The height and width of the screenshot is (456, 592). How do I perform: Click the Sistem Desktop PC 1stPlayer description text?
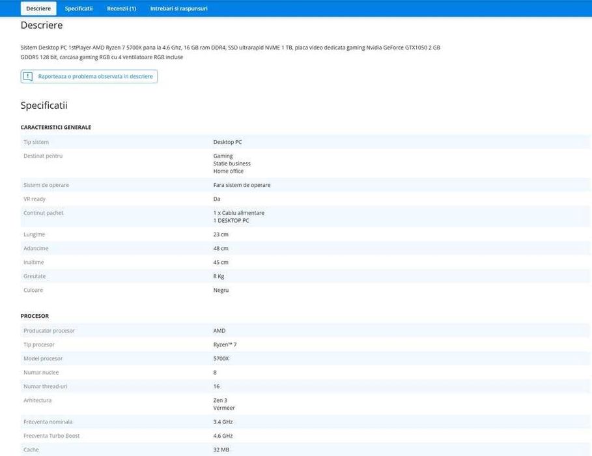click(x=231, y=53)
